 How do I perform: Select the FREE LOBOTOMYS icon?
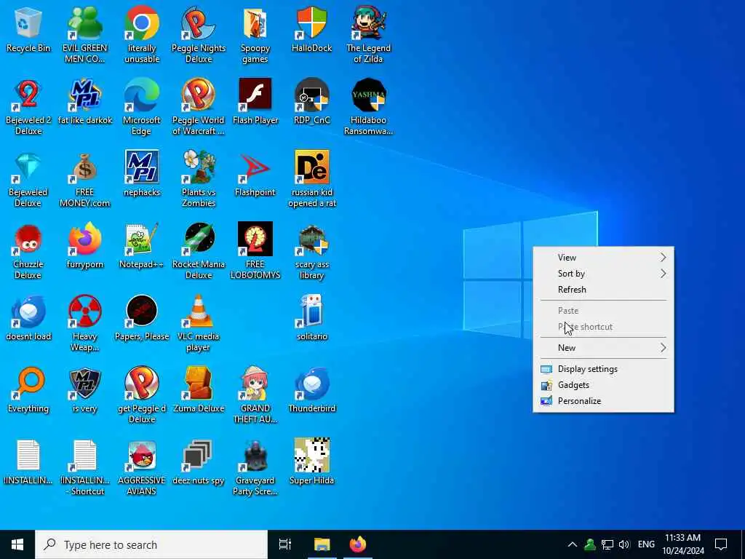255,251
